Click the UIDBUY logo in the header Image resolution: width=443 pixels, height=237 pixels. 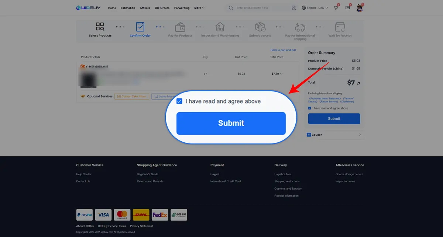88,8
